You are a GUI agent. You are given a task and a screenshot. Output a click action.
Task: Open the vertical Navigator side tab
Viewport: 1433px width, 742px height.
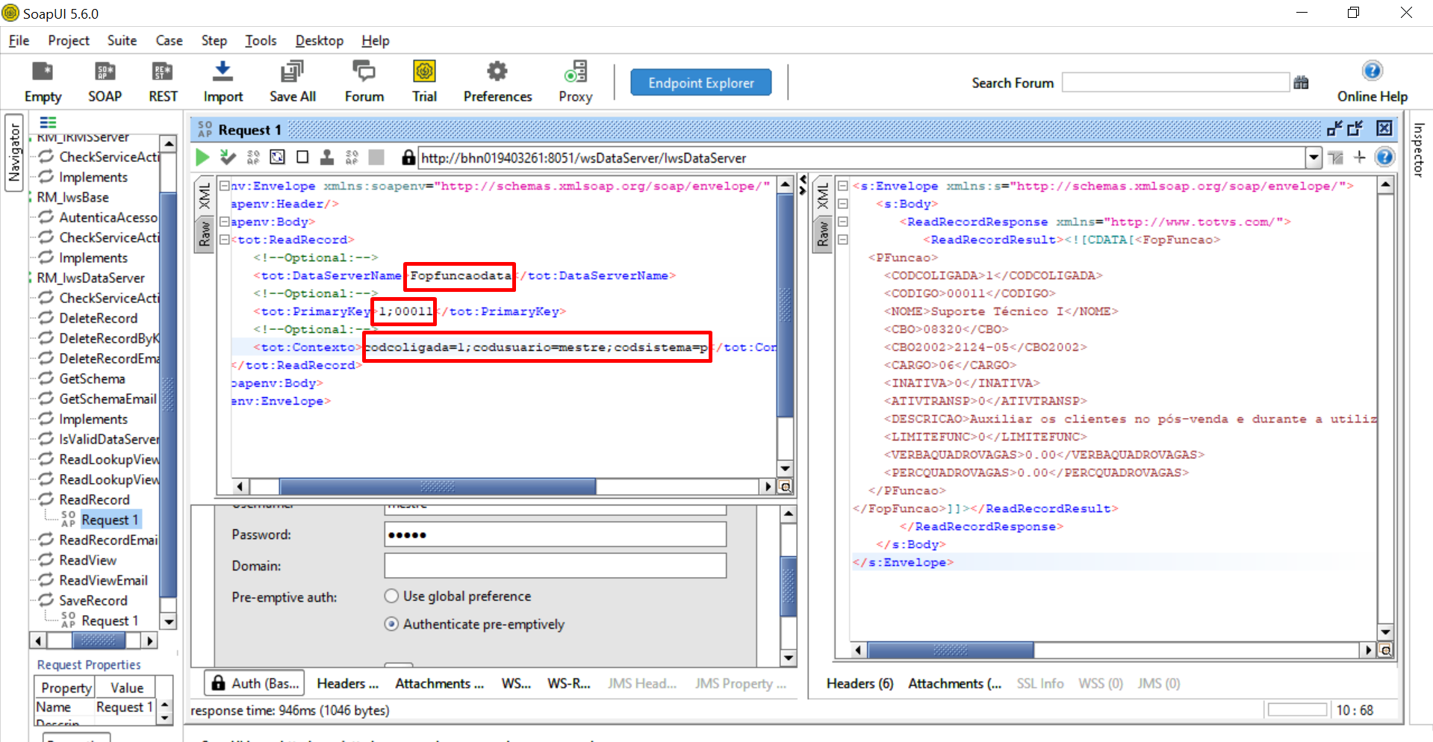[14, 153]
